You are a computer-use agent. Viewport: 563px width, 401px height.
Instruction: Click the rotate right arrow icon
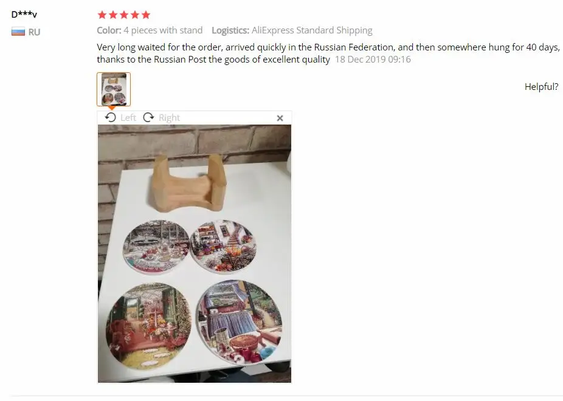tap(148, 117)
